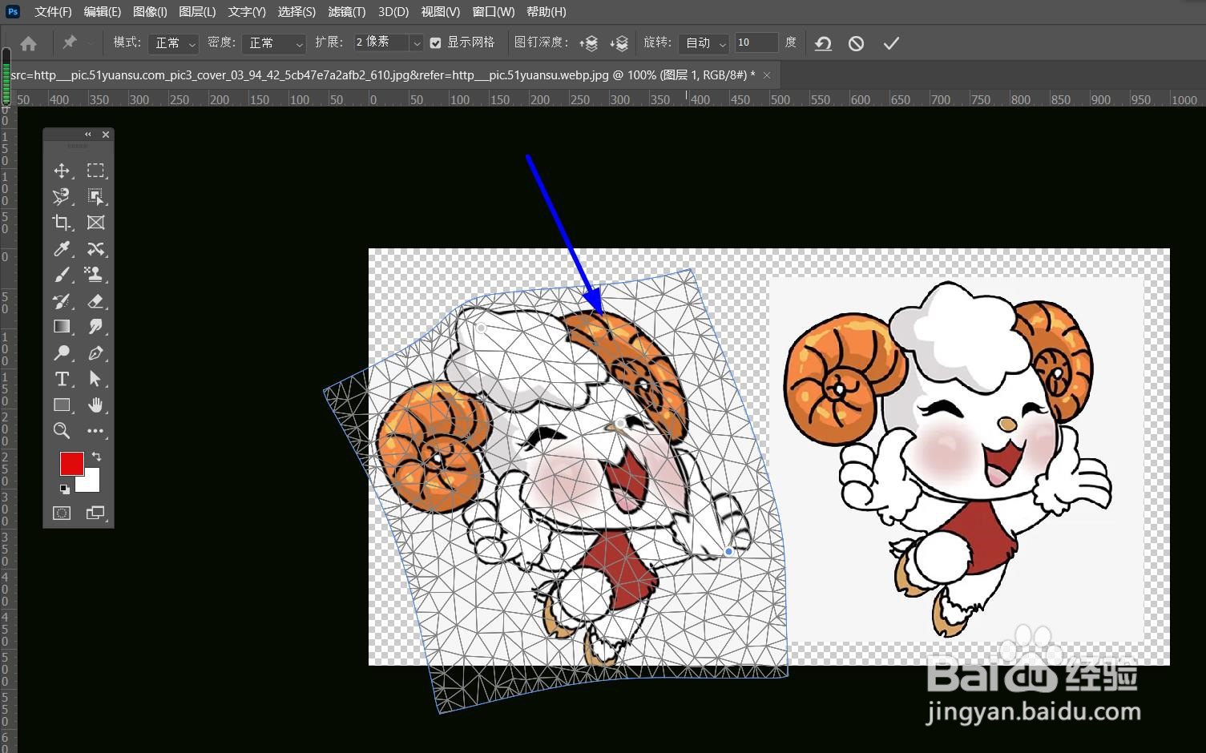
Task: Uncheck the 显示网格 checkbox
Action: click(x=435, y=43)
